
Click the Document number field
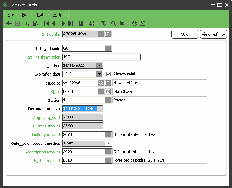(82, 109)
